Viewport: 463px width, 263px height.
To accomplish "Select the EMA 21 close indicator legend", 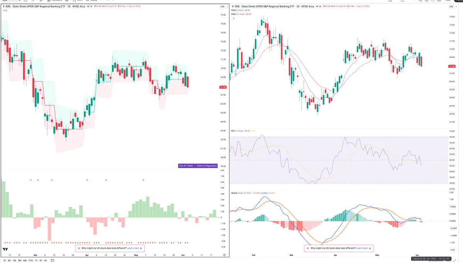I will [x=238, y=14].
